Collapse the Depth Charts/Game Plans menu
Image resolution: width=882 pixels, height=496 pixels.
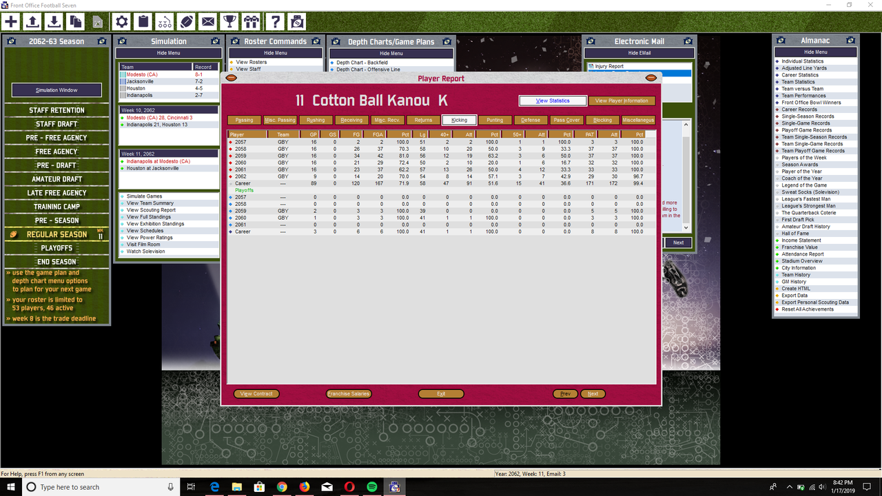pyautogui.click(x=390, y=52)
